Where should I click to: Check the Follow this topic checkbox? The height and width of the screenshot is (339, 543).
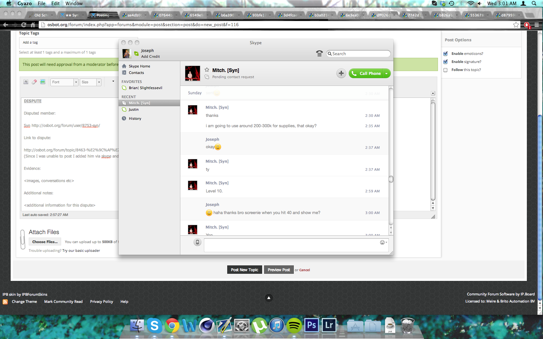tap(445, 70)
